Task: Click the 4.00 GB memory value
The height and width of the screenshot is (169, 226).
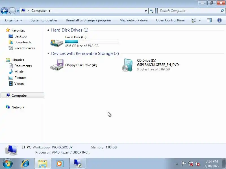Action: pos(111,147)
